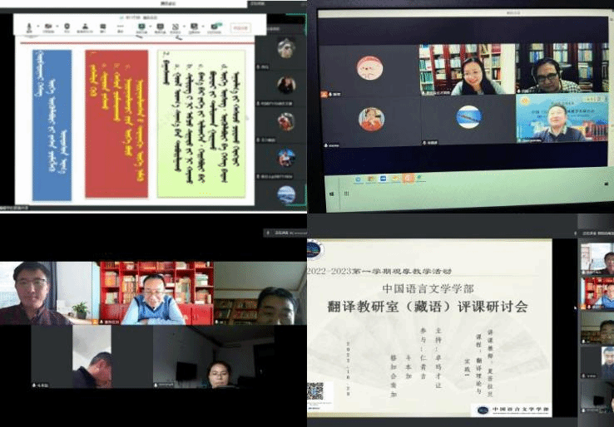Image resolution: width=614 pixels, height=427 pixels.
Task: Click the red Mongolian text panel on slide
Action: (116, 124)
